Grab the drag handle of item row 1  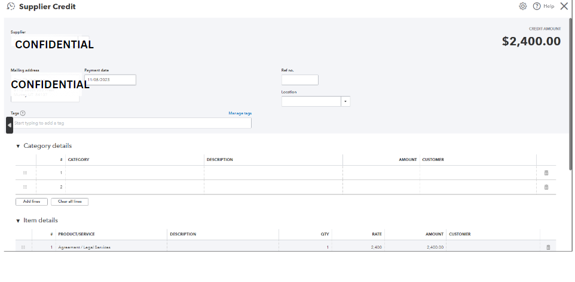click(23, 247)
